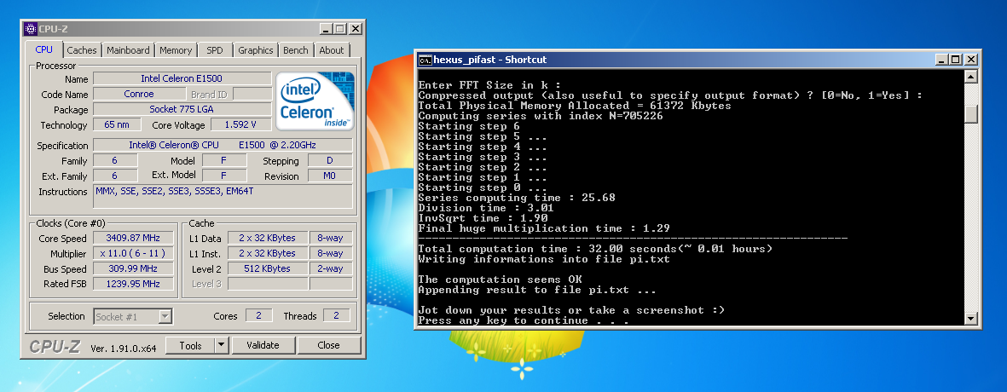The height and width of the screenshot is (392, 1007).
Task: Click the Technology value 65 nm
Action: (118, 124)
